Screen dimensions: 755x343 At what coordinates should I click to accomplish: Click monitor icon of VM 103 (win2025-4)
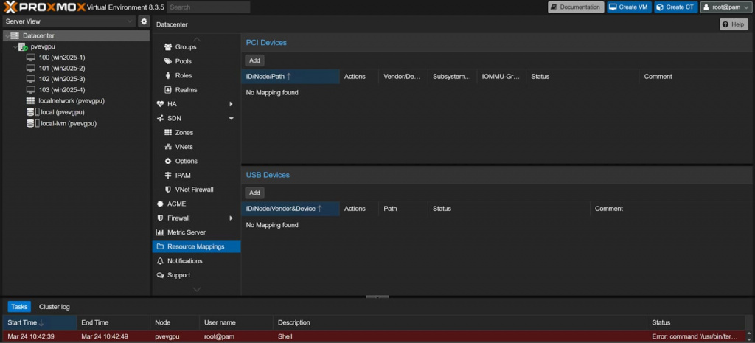pyautogui.click(x=31, y=90)
